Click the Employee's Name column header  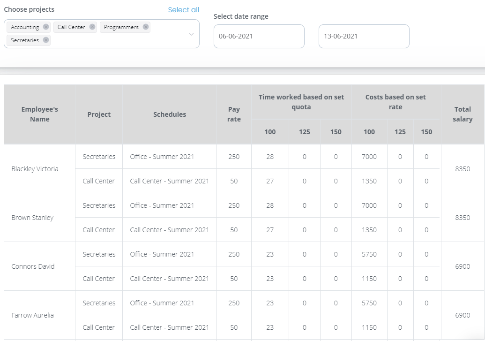(39, 114)
